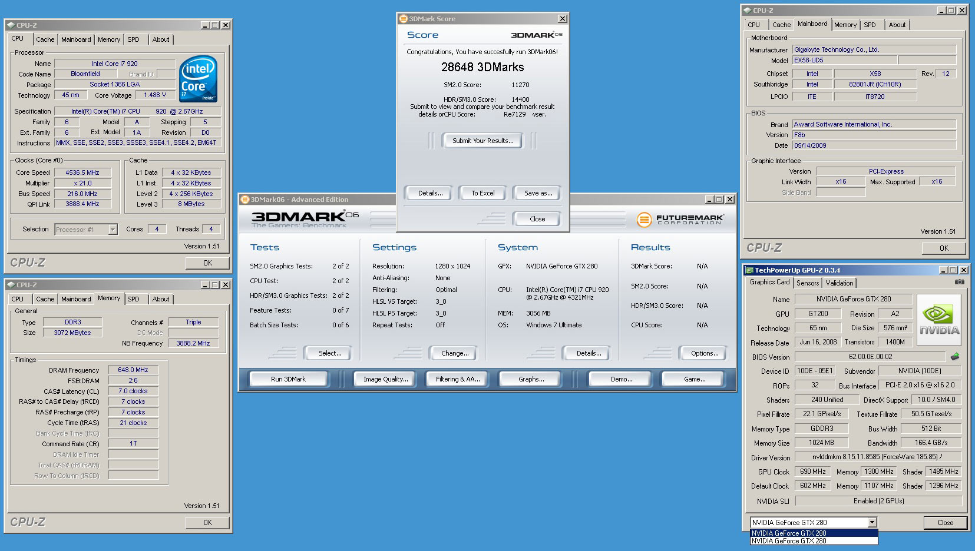
Task: Open Validation tab in GPU-Z
Action: click(x=840, y=283)
